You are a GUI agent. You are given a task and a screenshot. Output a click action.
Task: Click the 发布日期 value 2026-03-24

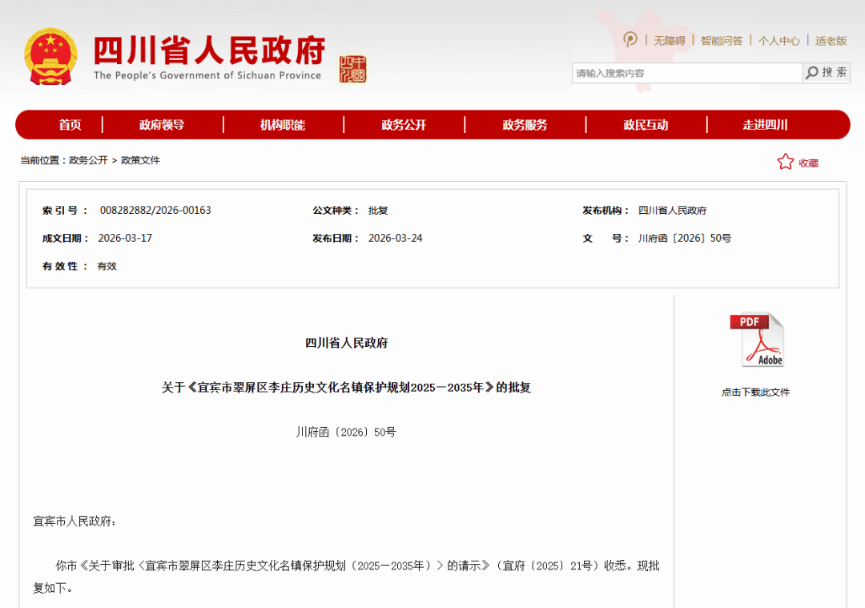click(396, 238)
